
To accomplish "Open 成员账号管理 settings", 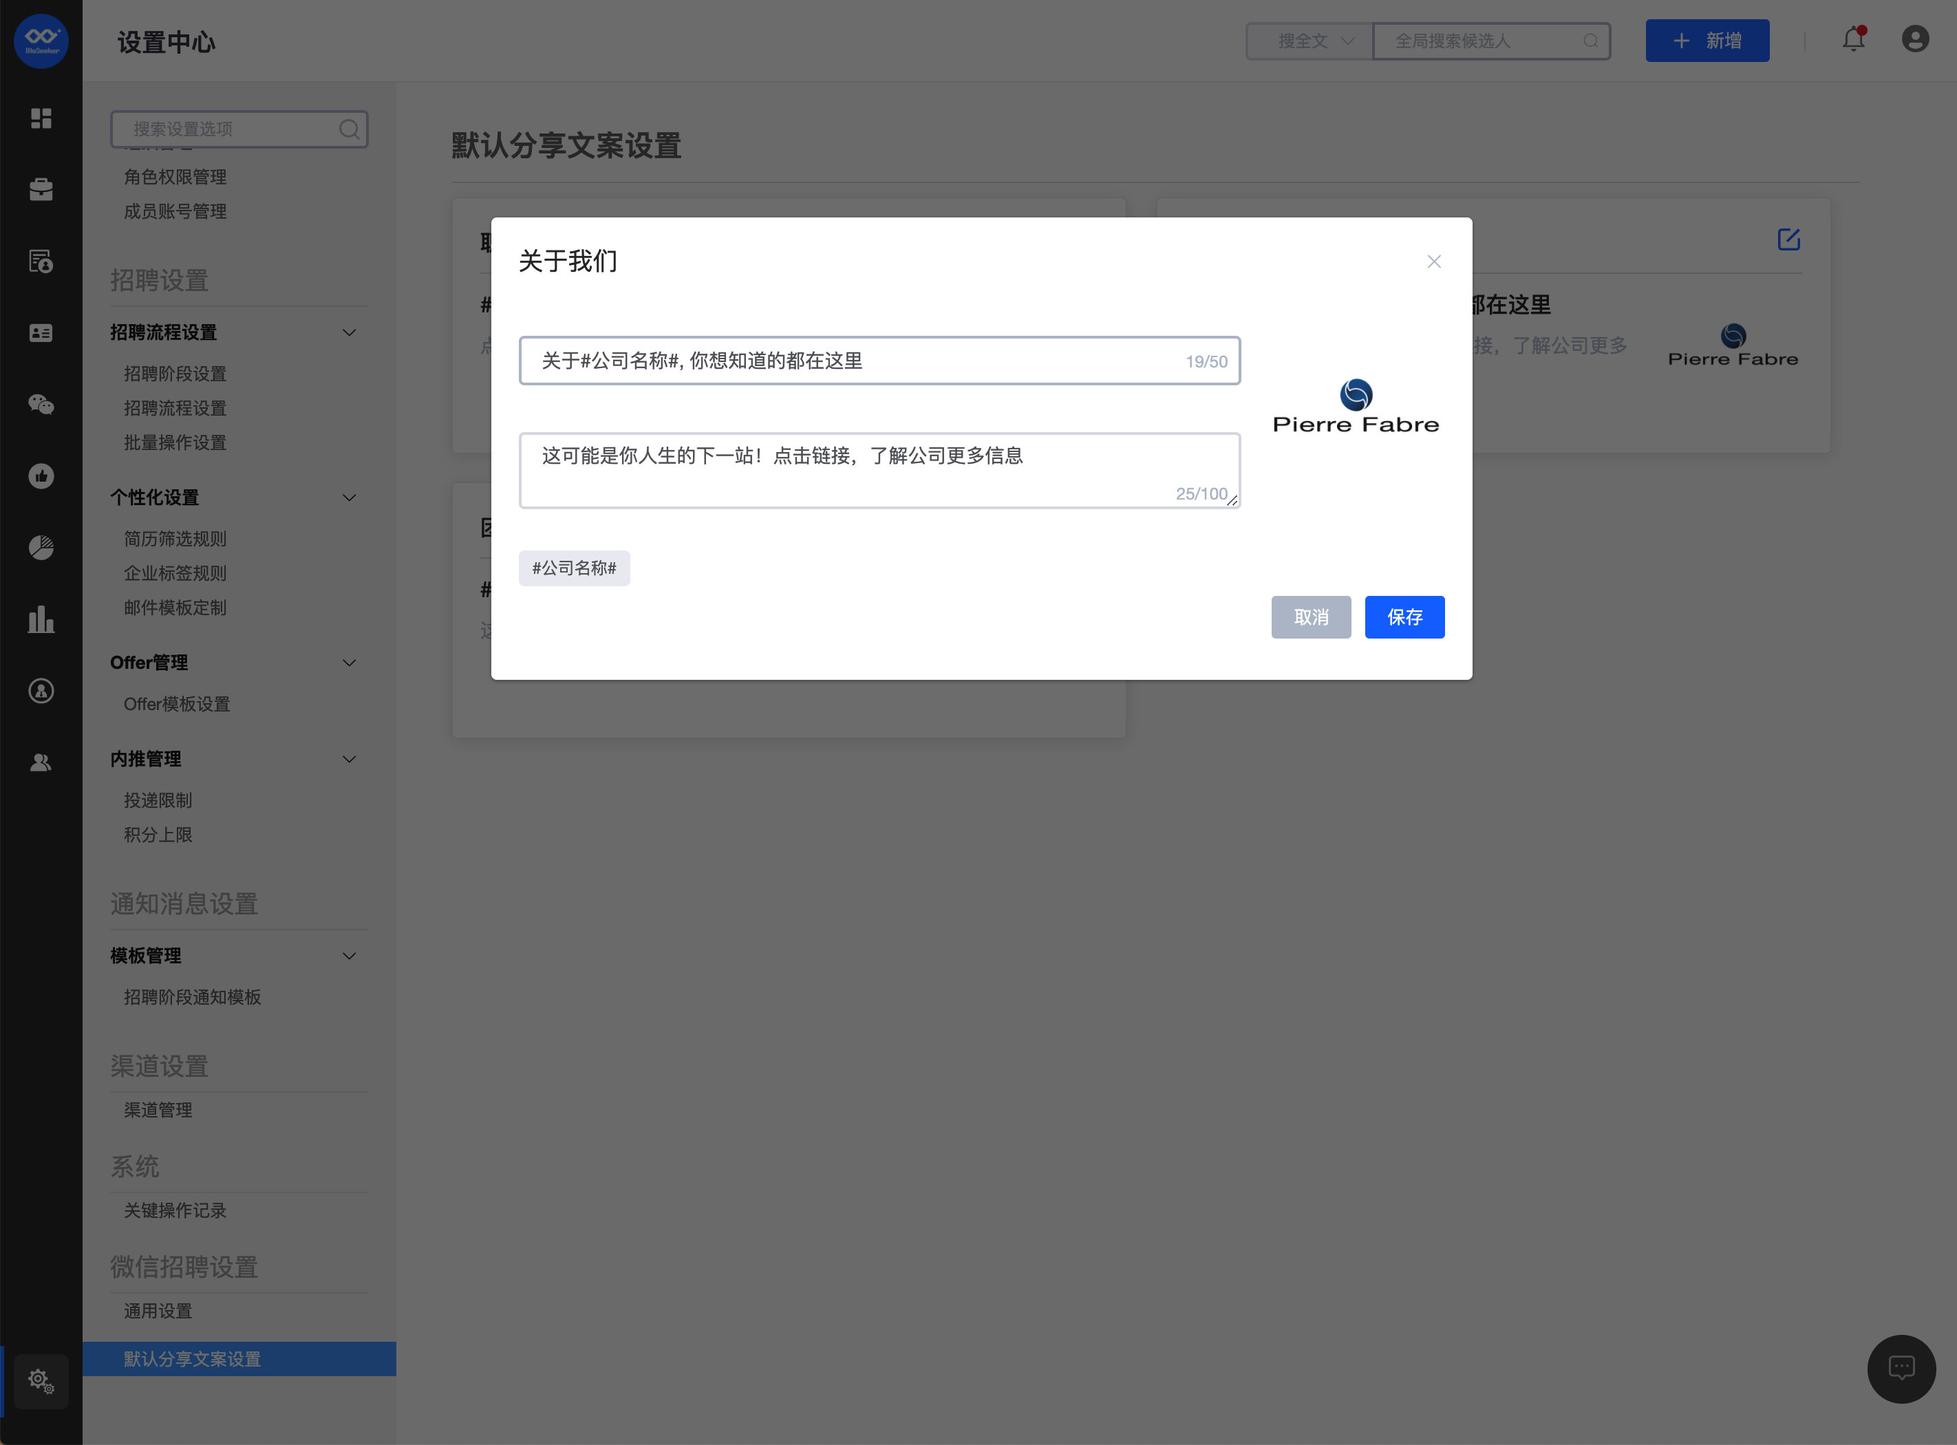I will click(175, 212).
